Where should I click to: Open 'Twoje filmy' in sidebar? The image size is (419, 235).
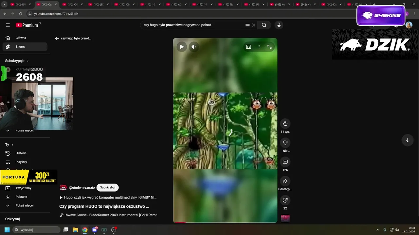[25, 188]
